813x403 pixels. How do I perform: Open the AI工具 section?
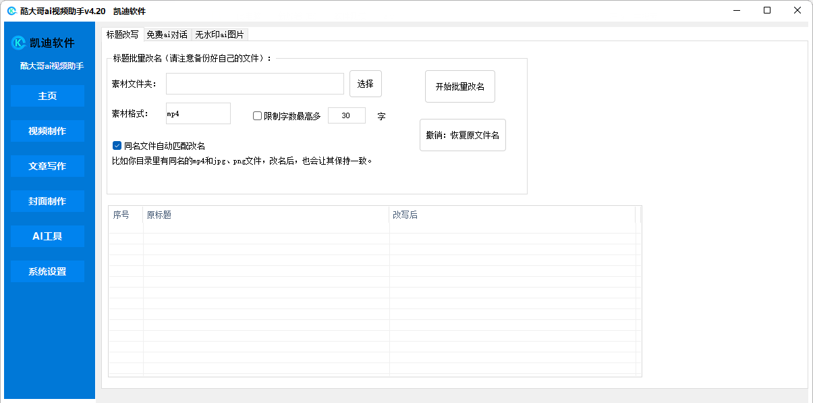coord(47,236)
